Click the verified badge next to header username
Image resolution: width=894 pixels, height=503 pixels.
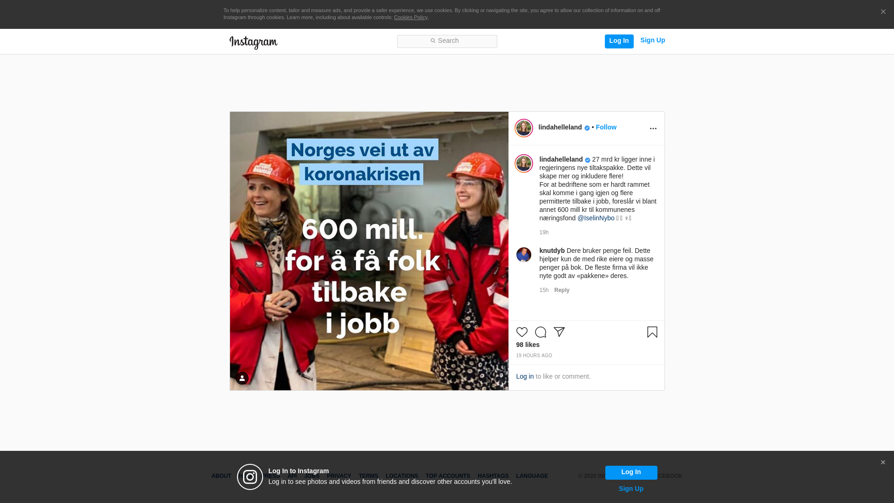(x=587, y=128)
